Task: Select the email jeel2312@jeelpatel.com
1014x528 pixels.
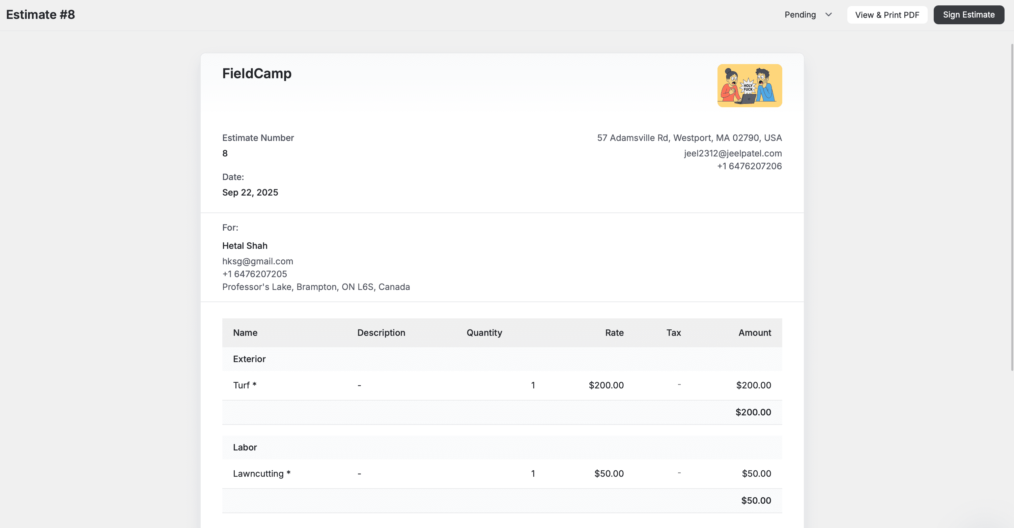Action: (x=733, y=153)
